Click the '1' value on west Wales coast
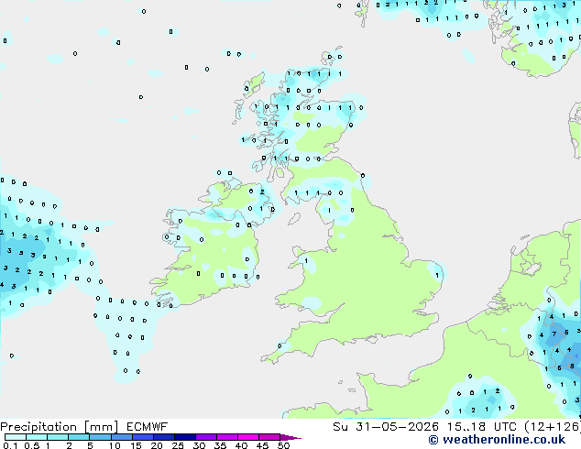 pos(306,261)
